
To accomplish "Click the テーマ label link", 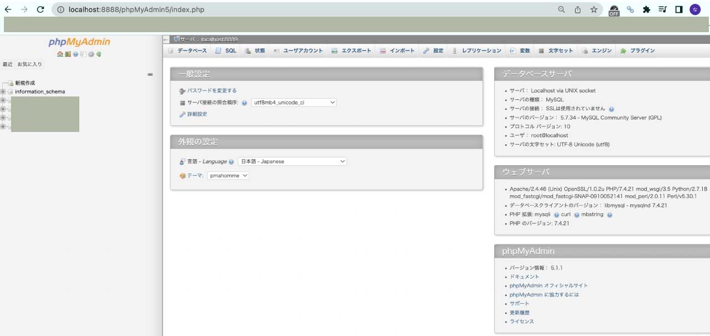I will click(x=195, y=176).
